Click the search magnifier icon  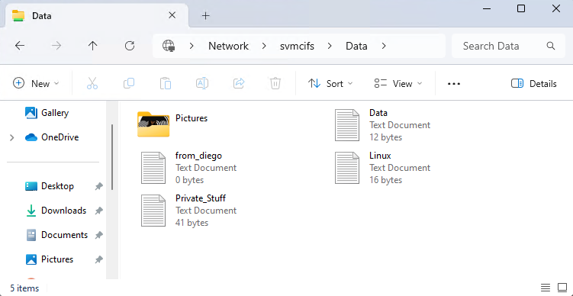(x=551, y=46)
